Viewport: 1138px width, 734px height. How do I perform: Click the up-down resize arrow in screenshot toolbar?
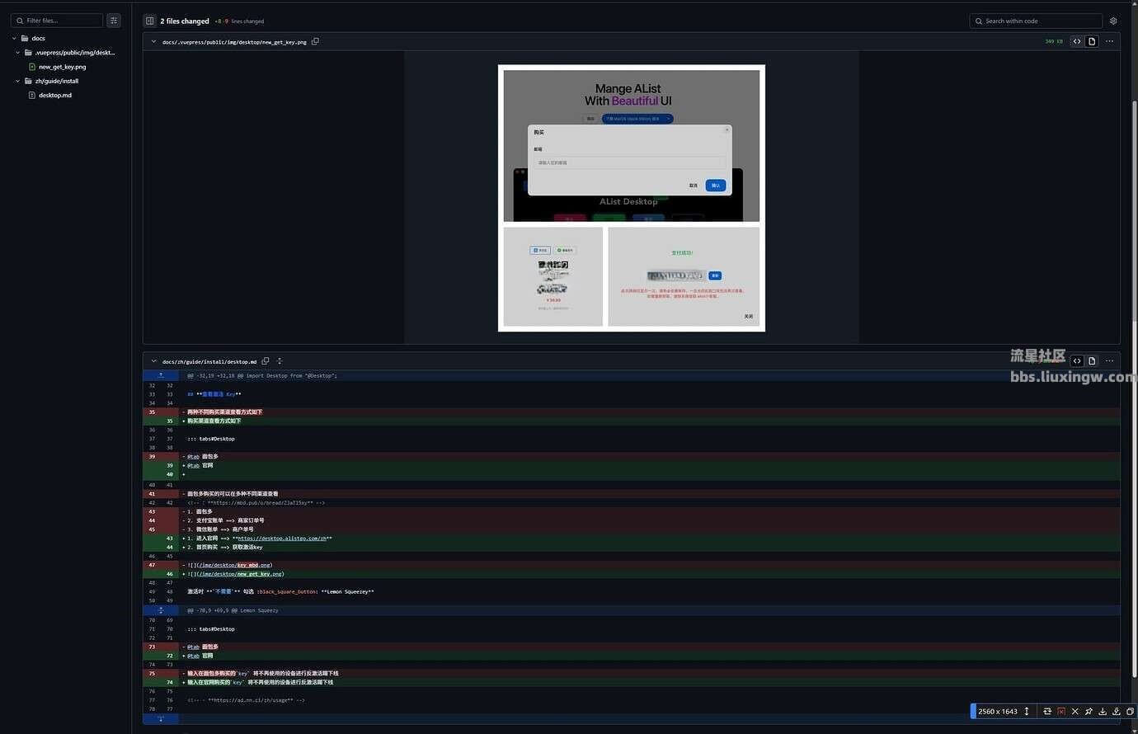click(x=1027, y=711)
